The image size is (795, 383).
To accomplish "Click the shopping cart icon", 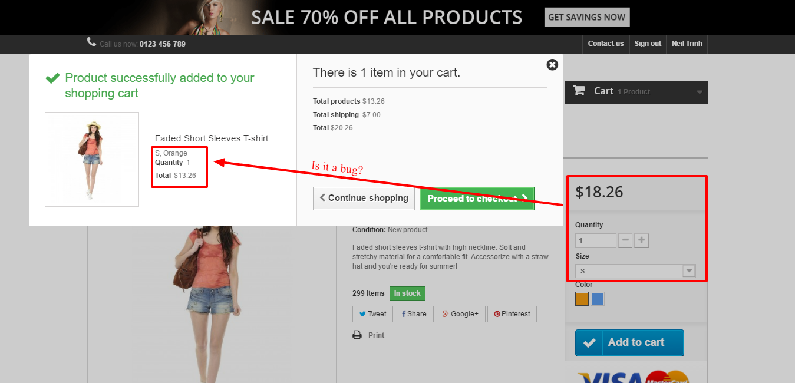I will pyautogui.click(x=579, y=91).
